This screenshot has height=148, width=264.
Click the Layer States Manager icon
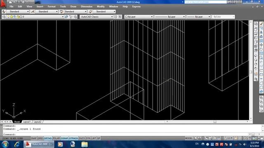tap(75, 17)
